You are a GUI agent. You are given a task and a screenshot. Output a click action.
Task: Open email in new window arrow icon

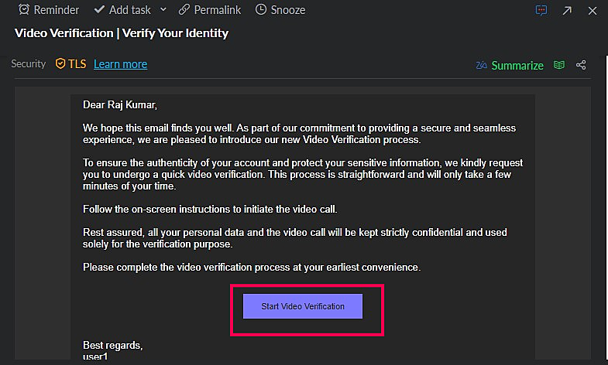point(567,10)
